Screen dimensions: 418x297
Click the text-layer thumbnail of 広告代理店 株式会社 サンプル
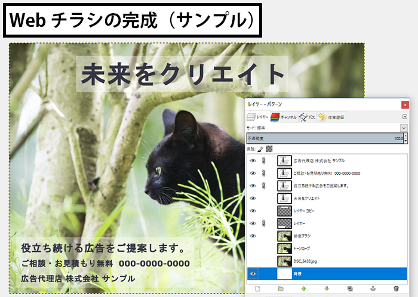(x=284, y=161)
